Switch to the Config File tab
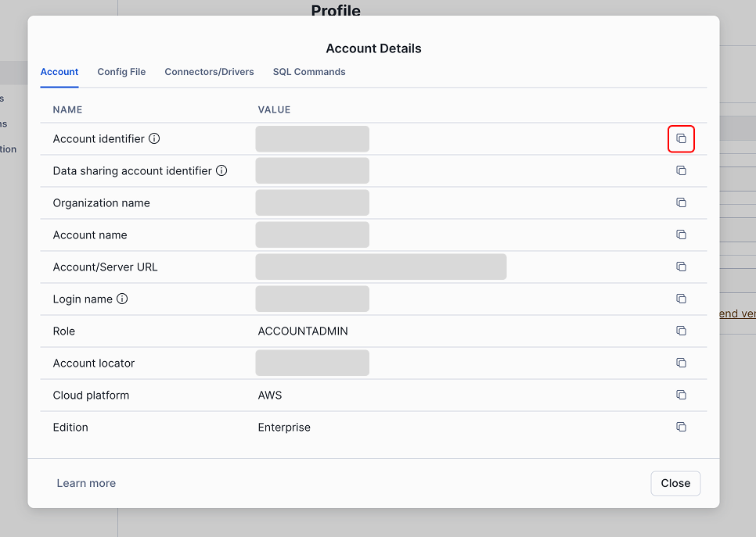Screen dimensions: 756x537 pyautogui.click(x=121, y=72)
